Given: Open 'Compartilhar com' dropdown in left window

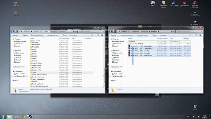Looking at the screenshot, I should click(x=53, y=35).
